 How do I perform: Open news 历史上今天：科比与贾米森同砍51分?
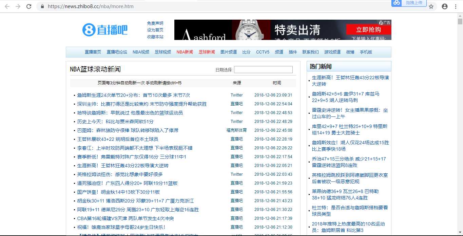[115, 122]
